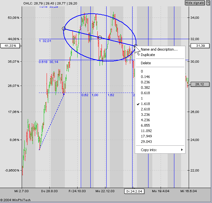Toggle the 0.382 ratio option

(x=145, y=87)
